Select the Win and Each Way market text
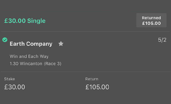 point(29,56)
